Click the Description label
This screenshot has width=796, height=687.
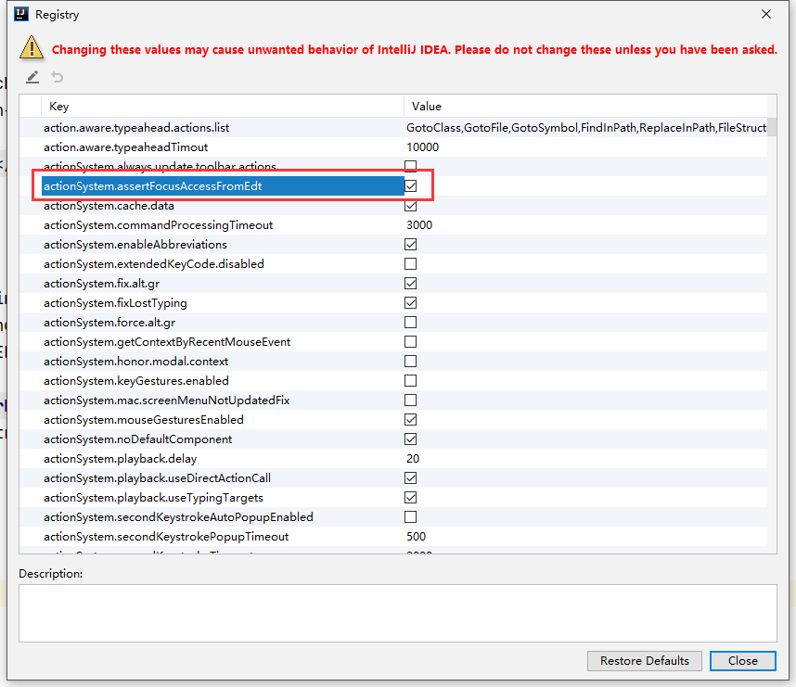coord(51,573)
